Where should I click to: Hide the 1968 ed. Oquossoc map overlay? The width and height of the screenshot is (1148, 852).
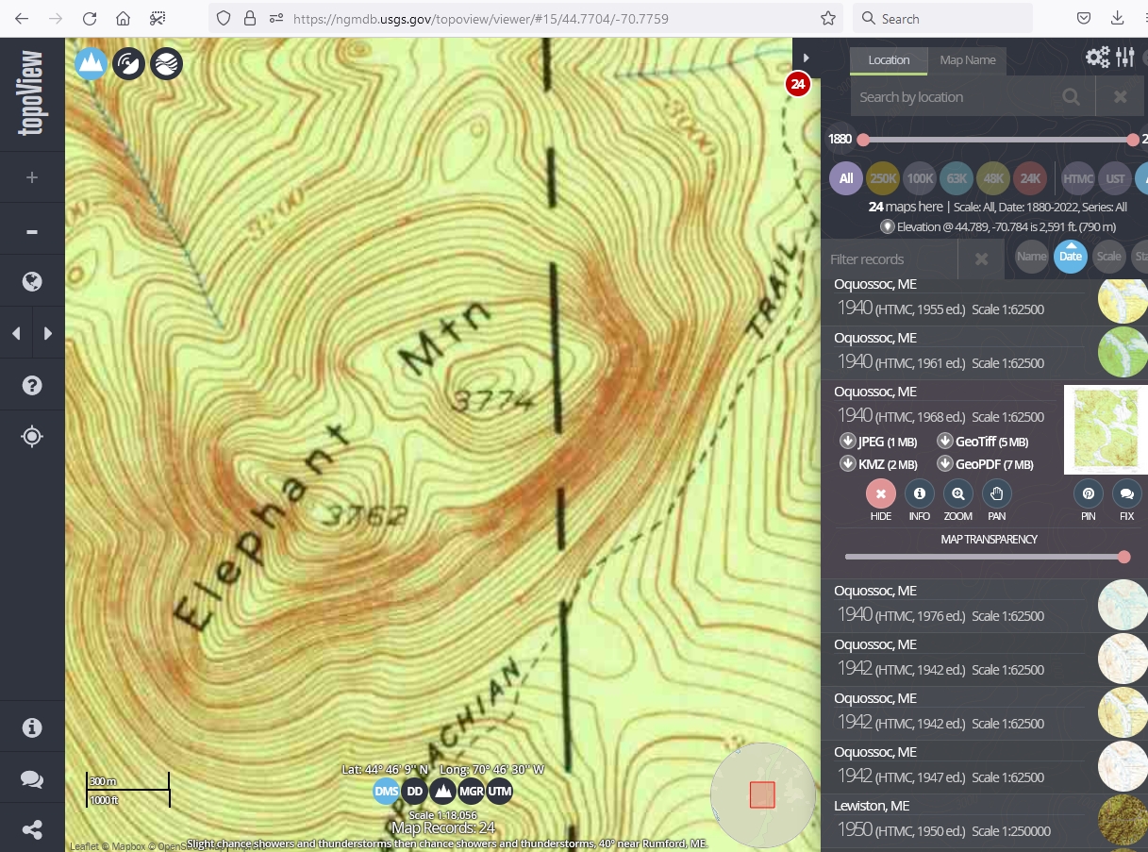[880, 493]
